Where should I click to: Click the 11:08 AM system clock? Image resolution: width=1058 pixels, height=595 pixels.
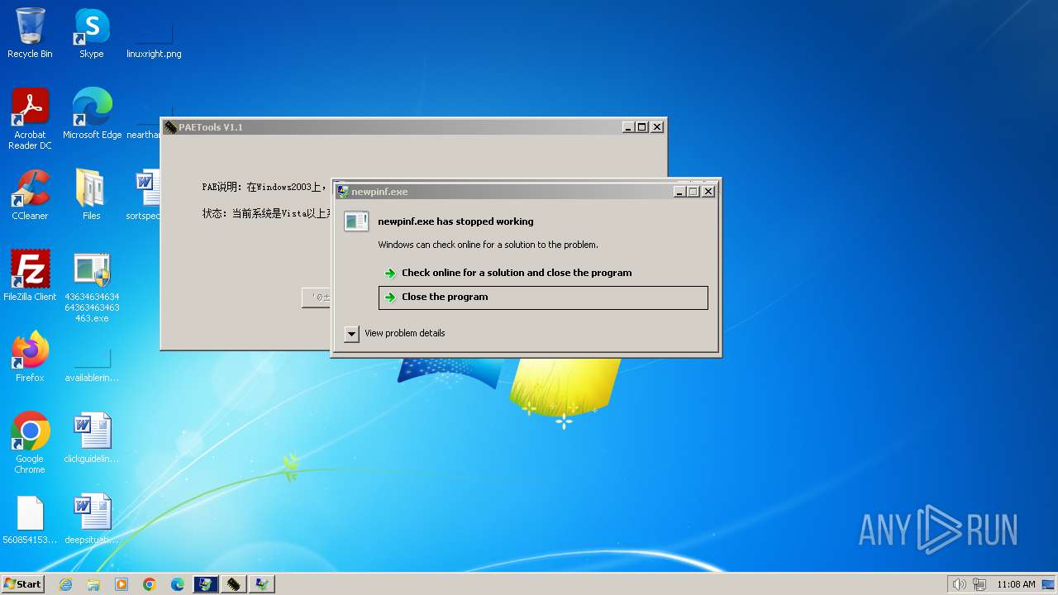pyautogui.click(x=1016, y=584)
